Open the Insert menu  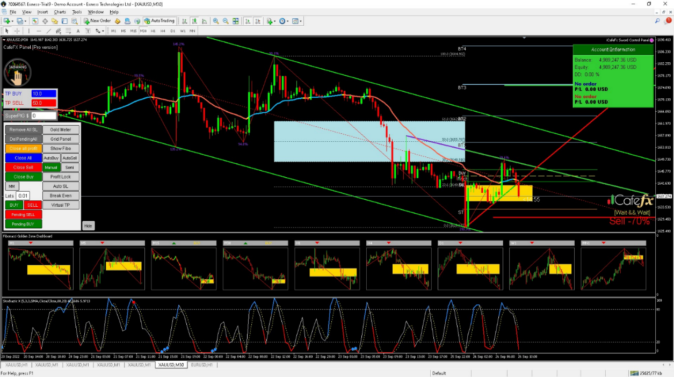42,12
